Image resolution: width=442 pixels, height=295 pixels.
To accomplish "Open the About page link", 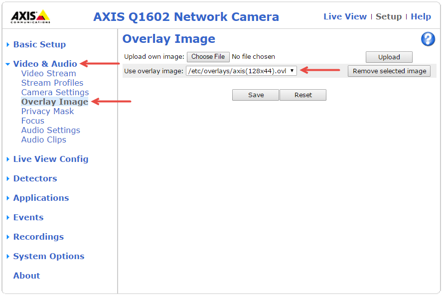I will tap(27, 276).
